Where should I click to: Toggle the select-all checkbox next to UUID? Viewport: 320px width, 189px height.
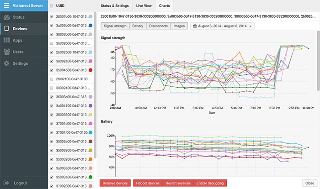click(x=52, y=6)
